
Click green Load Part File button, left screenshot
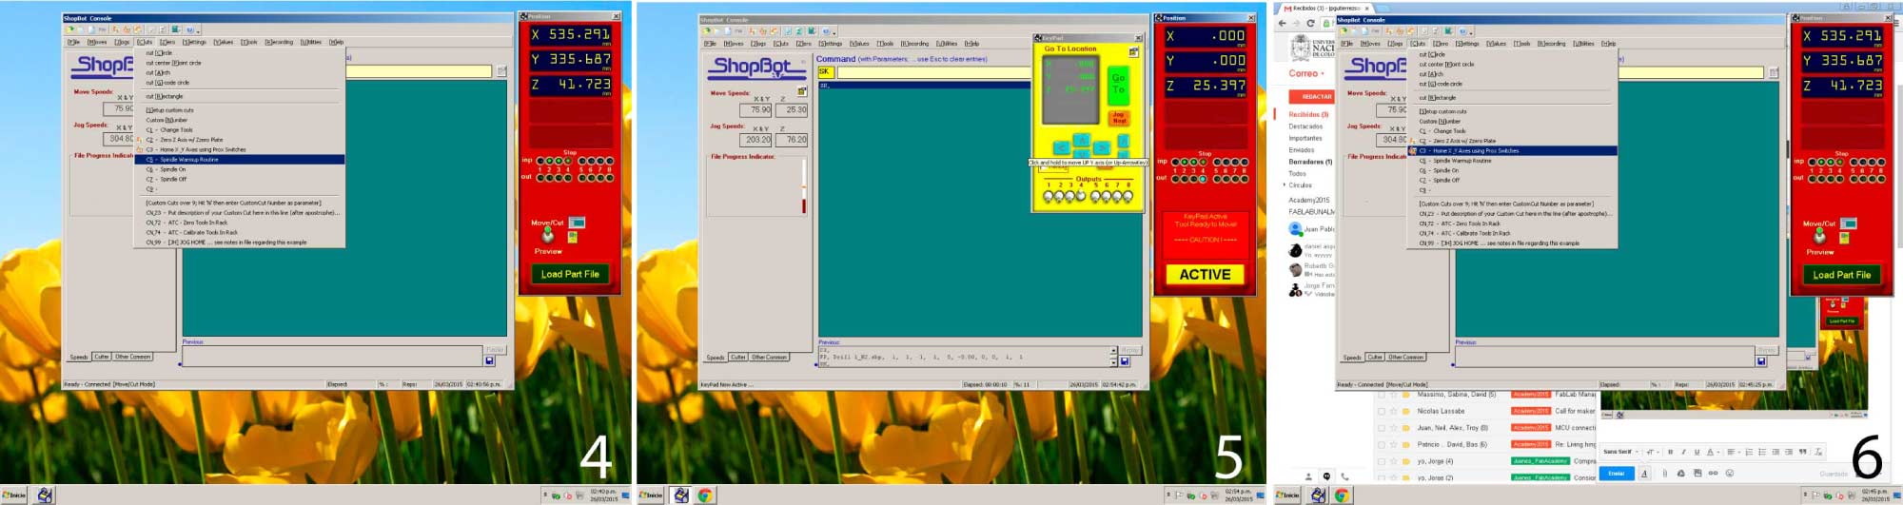[x=570, y=274]
